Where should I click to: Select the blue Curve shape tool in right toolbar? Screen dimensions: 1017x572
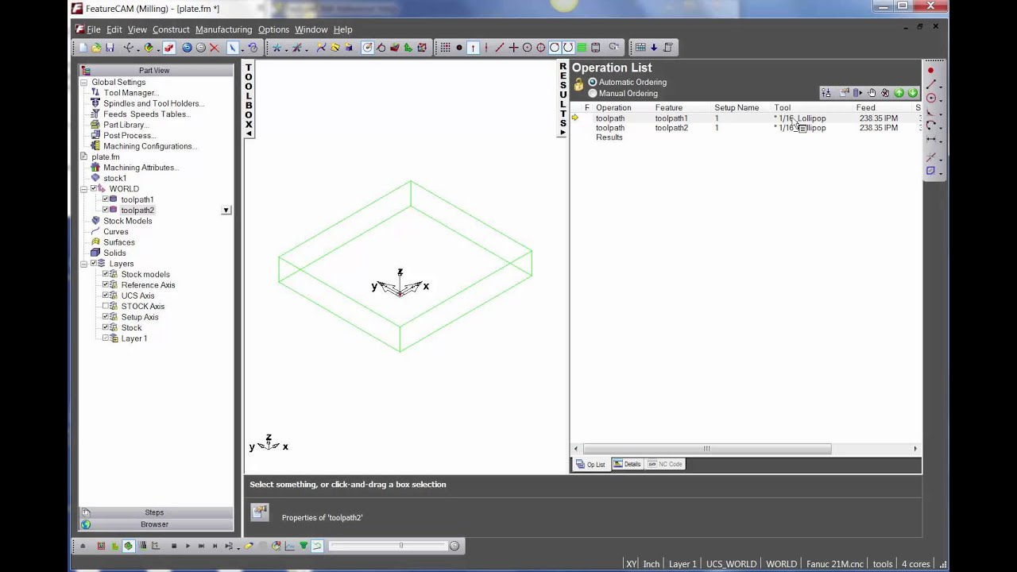tap(931, 170)
